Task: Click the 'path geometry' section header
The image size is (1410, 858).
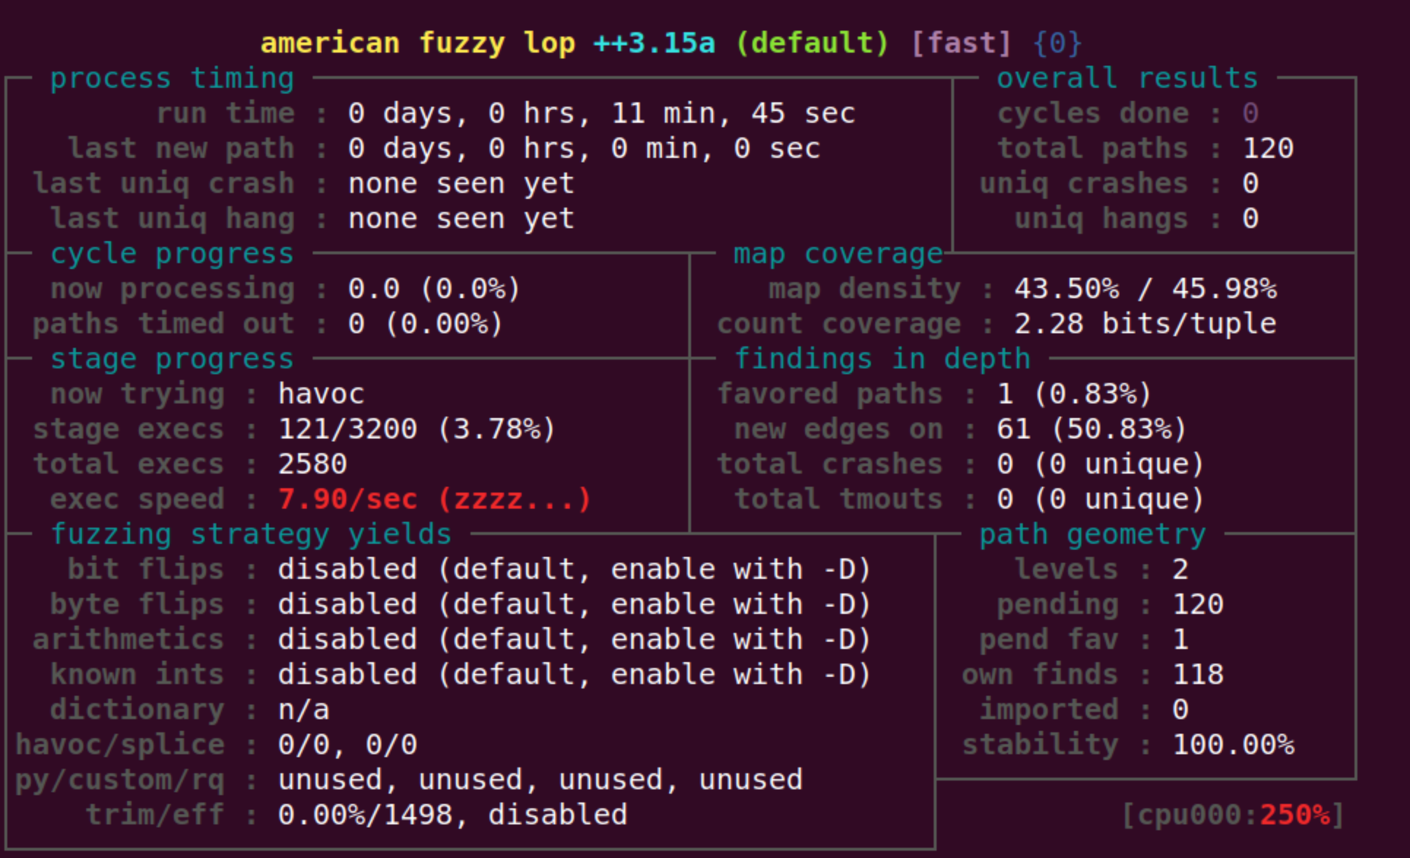Action: pyautogui.click(x=1092, y=534)
